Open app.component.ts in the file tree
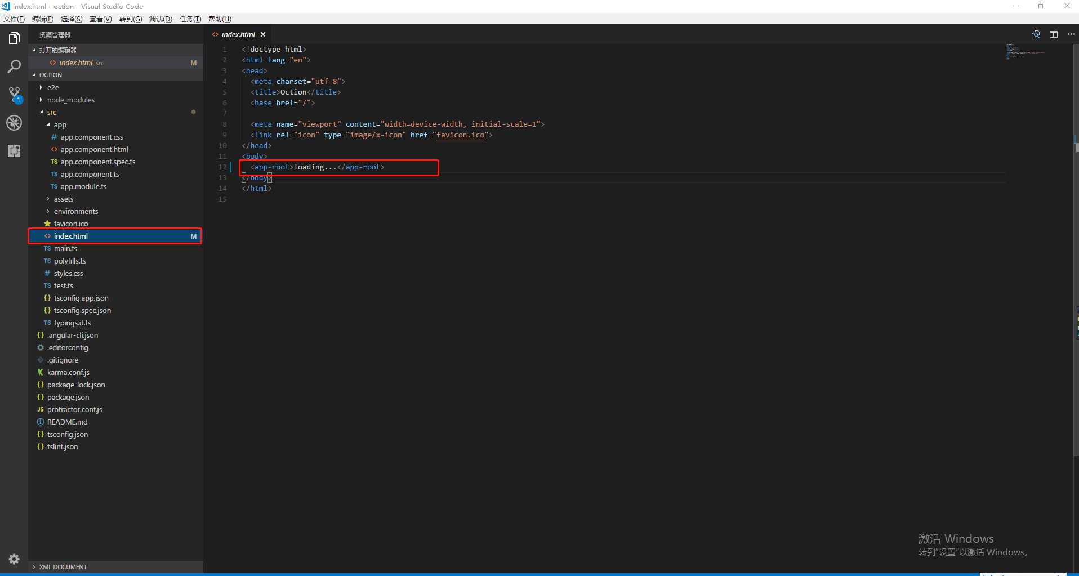1079x576 pixels. 90,174
